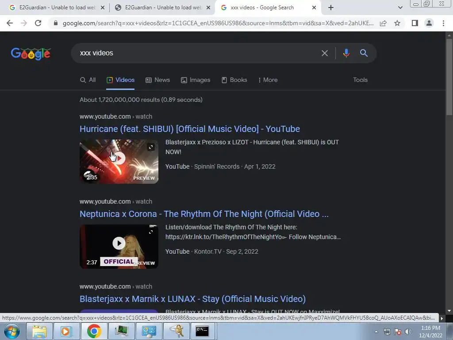Click the scrollbar down arrow
453x340 pixels.
pyautogui.click(x=449, y=311)
